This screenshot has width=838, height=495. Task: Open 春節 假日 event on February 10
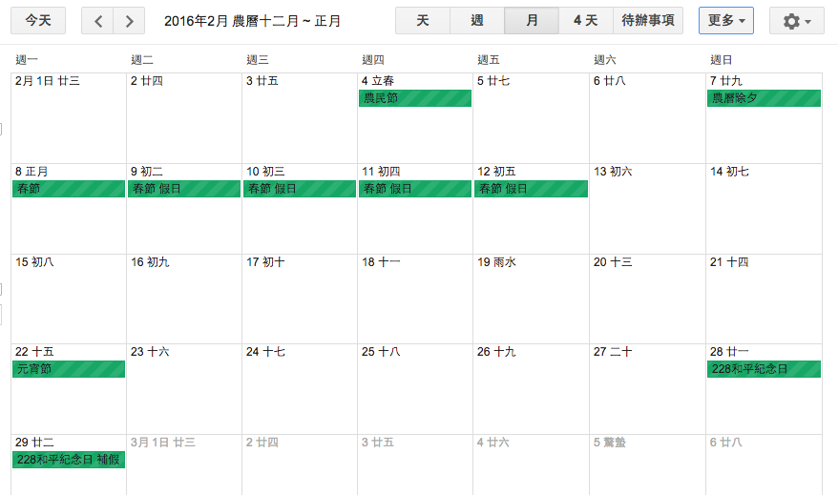coord(300,189)
